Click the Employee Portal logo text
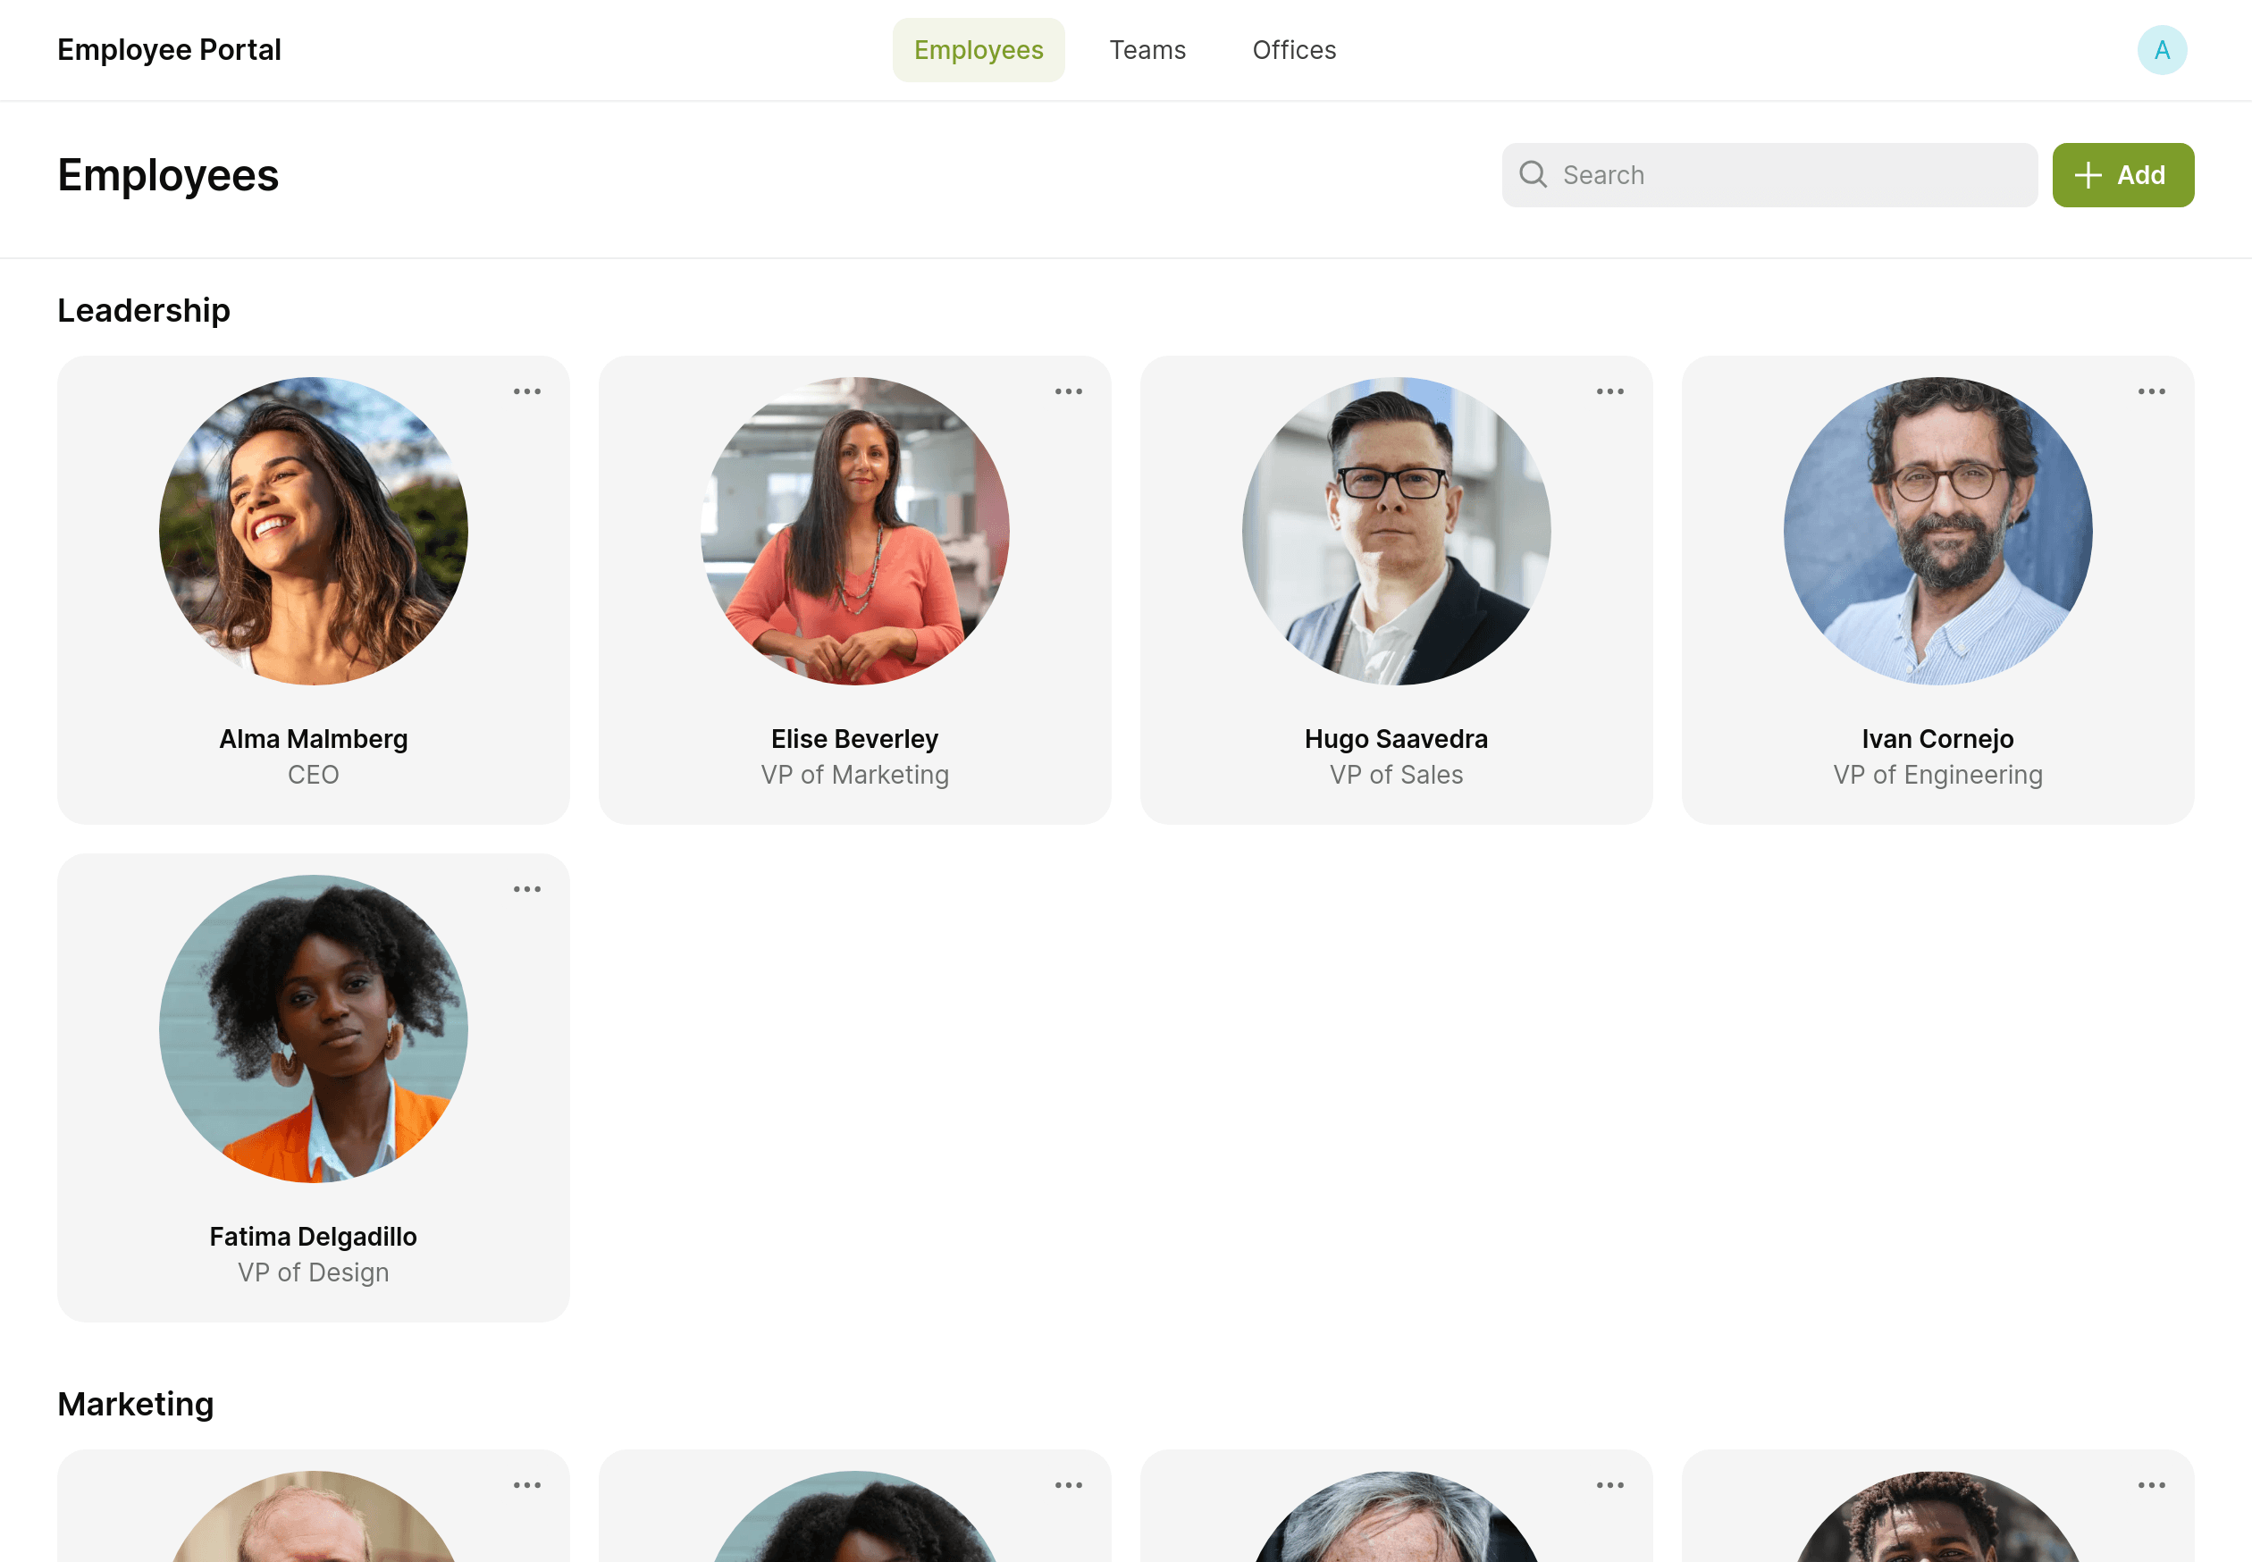The height and width of the screenshot is (1562, 2252). (x=169, y=50)
